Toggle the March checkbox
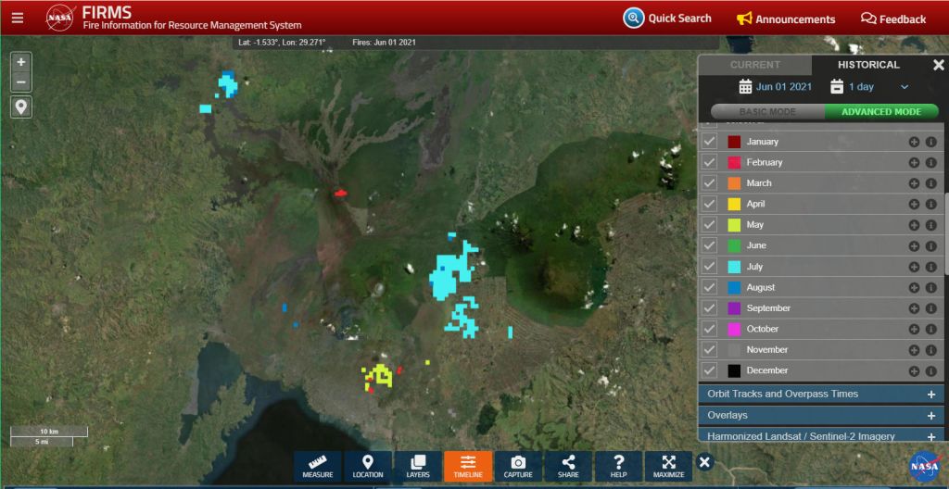This screenshot has height=489, width=949. 710,183
